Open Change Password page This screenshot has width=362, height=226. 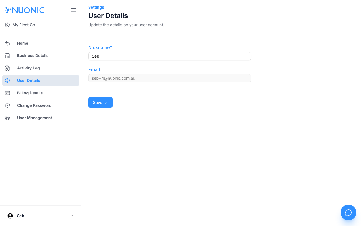(x=40, y=105)
